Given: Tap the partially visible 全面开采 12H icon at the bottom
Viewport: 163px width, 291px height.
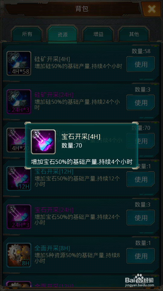Looking at the screenshot, I should (19, 285).
